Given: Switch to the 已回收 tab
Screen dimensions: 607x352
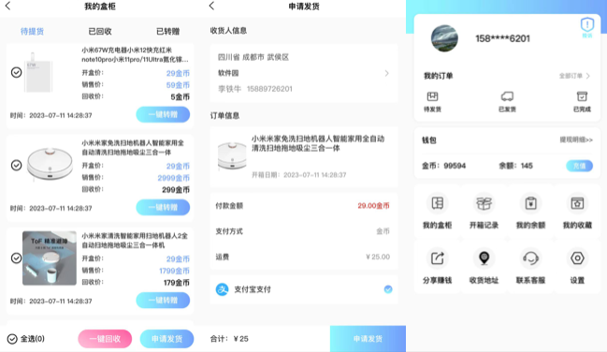Looking at the screenshot, I should pyautogui.click(x=100, y=32).
